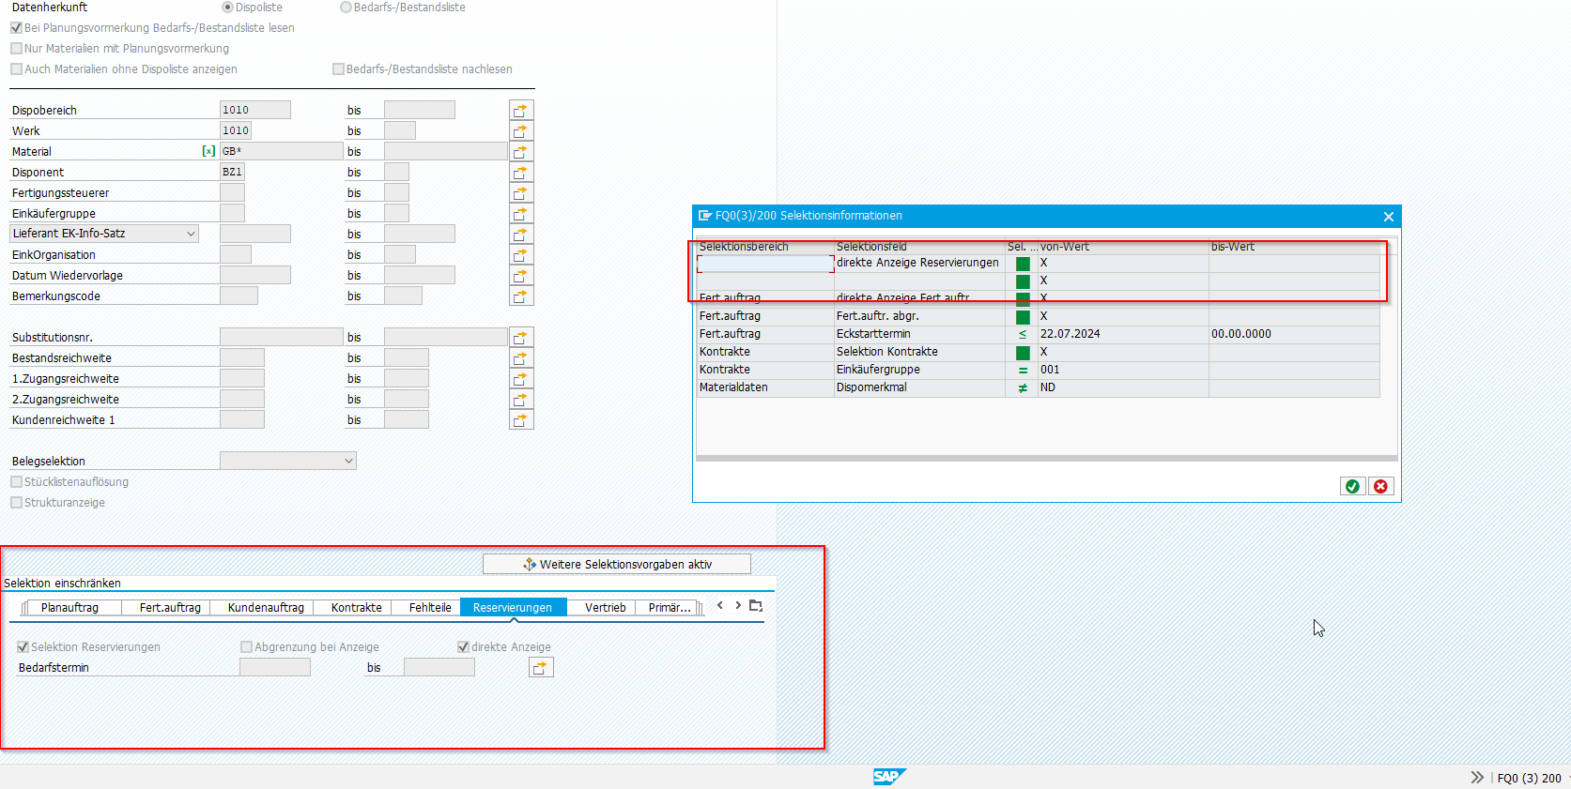
Task: Click Weitere Selektionsvorgaben aktiv button
Action: (617, 564)
